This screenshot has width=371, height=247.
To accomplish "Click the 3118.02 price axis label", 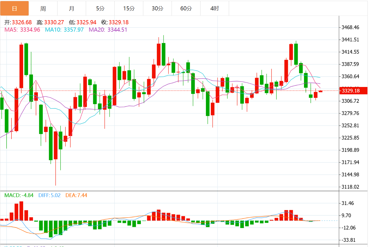I will click(350, 187).
